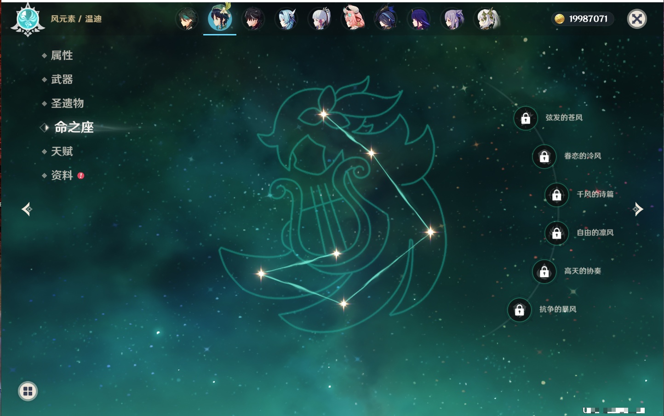
Task: Click the lock icon for 高天的协奏
Action: (544, 271)
